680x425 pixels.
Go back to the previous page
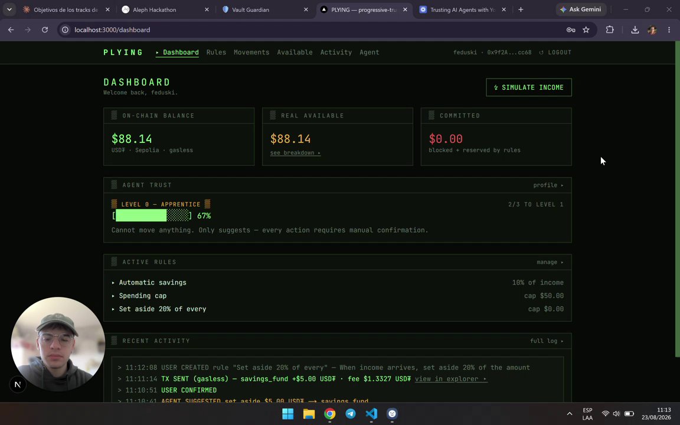[11, 30]
